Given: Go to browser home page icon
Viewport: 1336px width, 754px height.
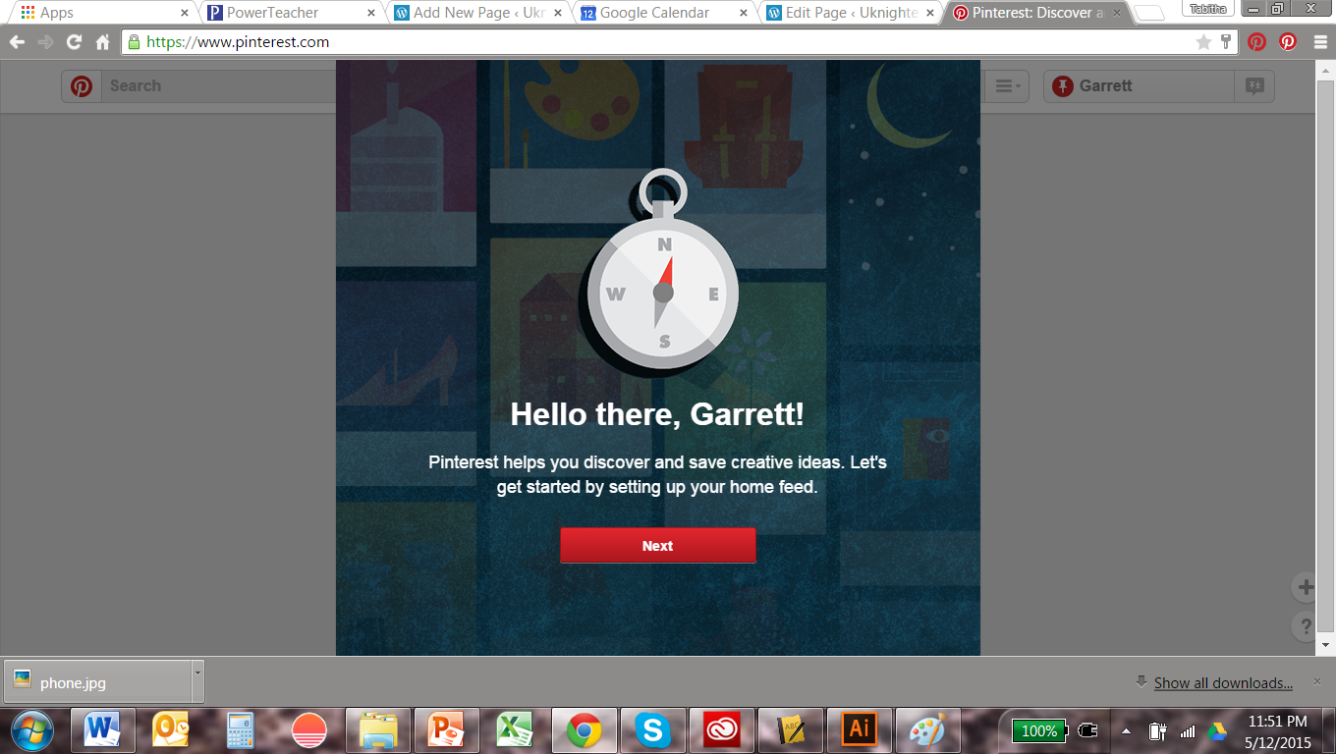Looking at the screenshot, I should (102, 42).
